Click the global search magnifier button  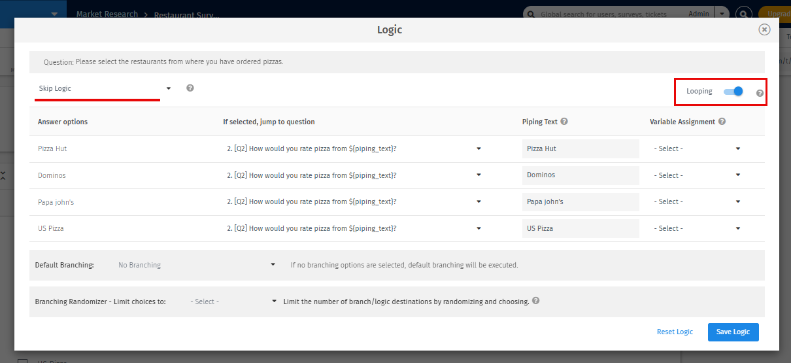click(x=743, y=14)
